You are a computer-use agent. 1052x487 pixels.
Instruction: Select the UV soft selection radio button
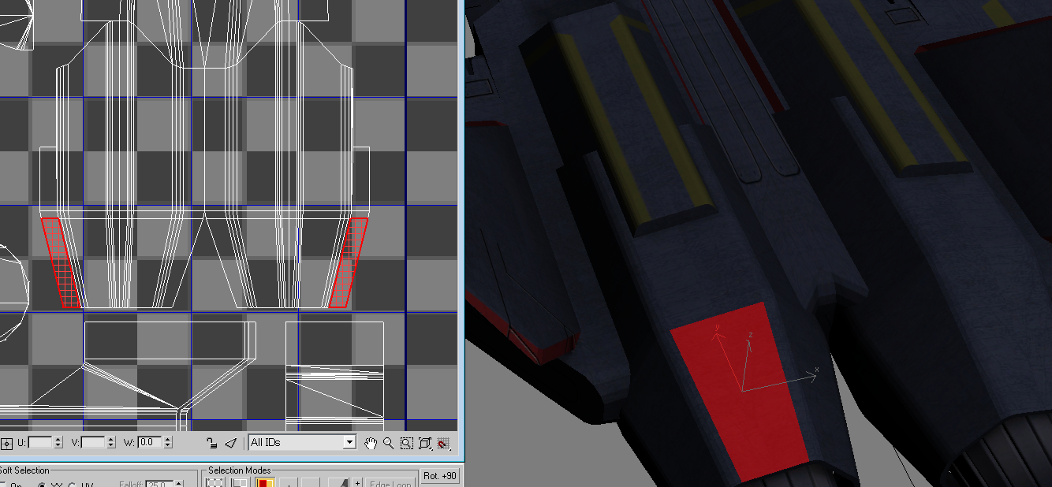click(x=72, y=485)
